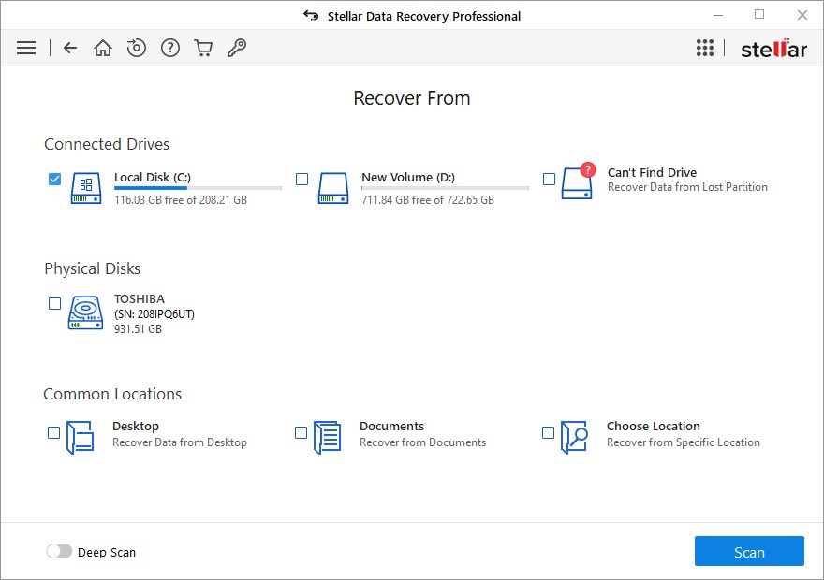Click the 711.84 GB free text
824x580 pixels.
[x=428, y=200]
